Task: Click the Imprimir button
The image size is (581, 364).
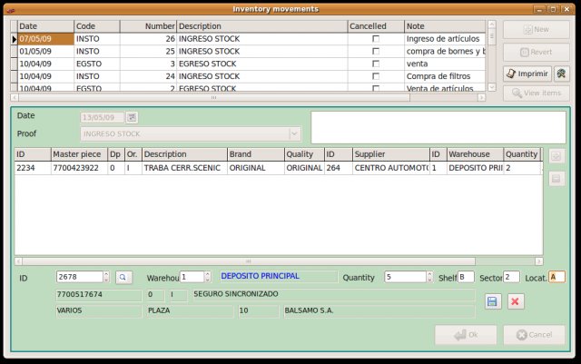Action: coord(527,74)
